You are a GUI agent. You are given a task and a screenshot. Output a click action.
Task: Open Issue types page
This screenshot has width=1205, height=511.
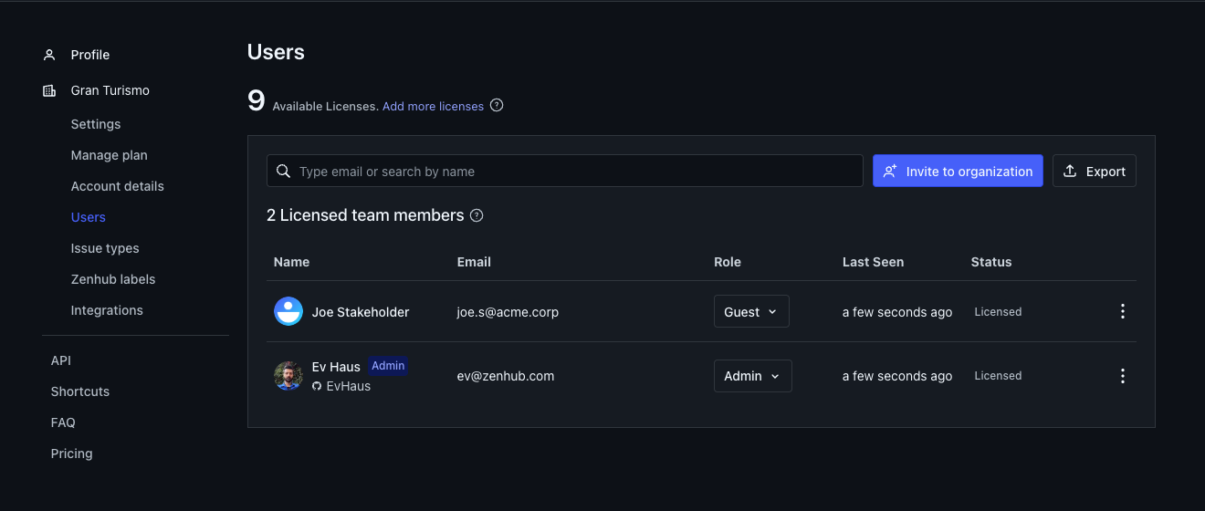tap(105, 248)
